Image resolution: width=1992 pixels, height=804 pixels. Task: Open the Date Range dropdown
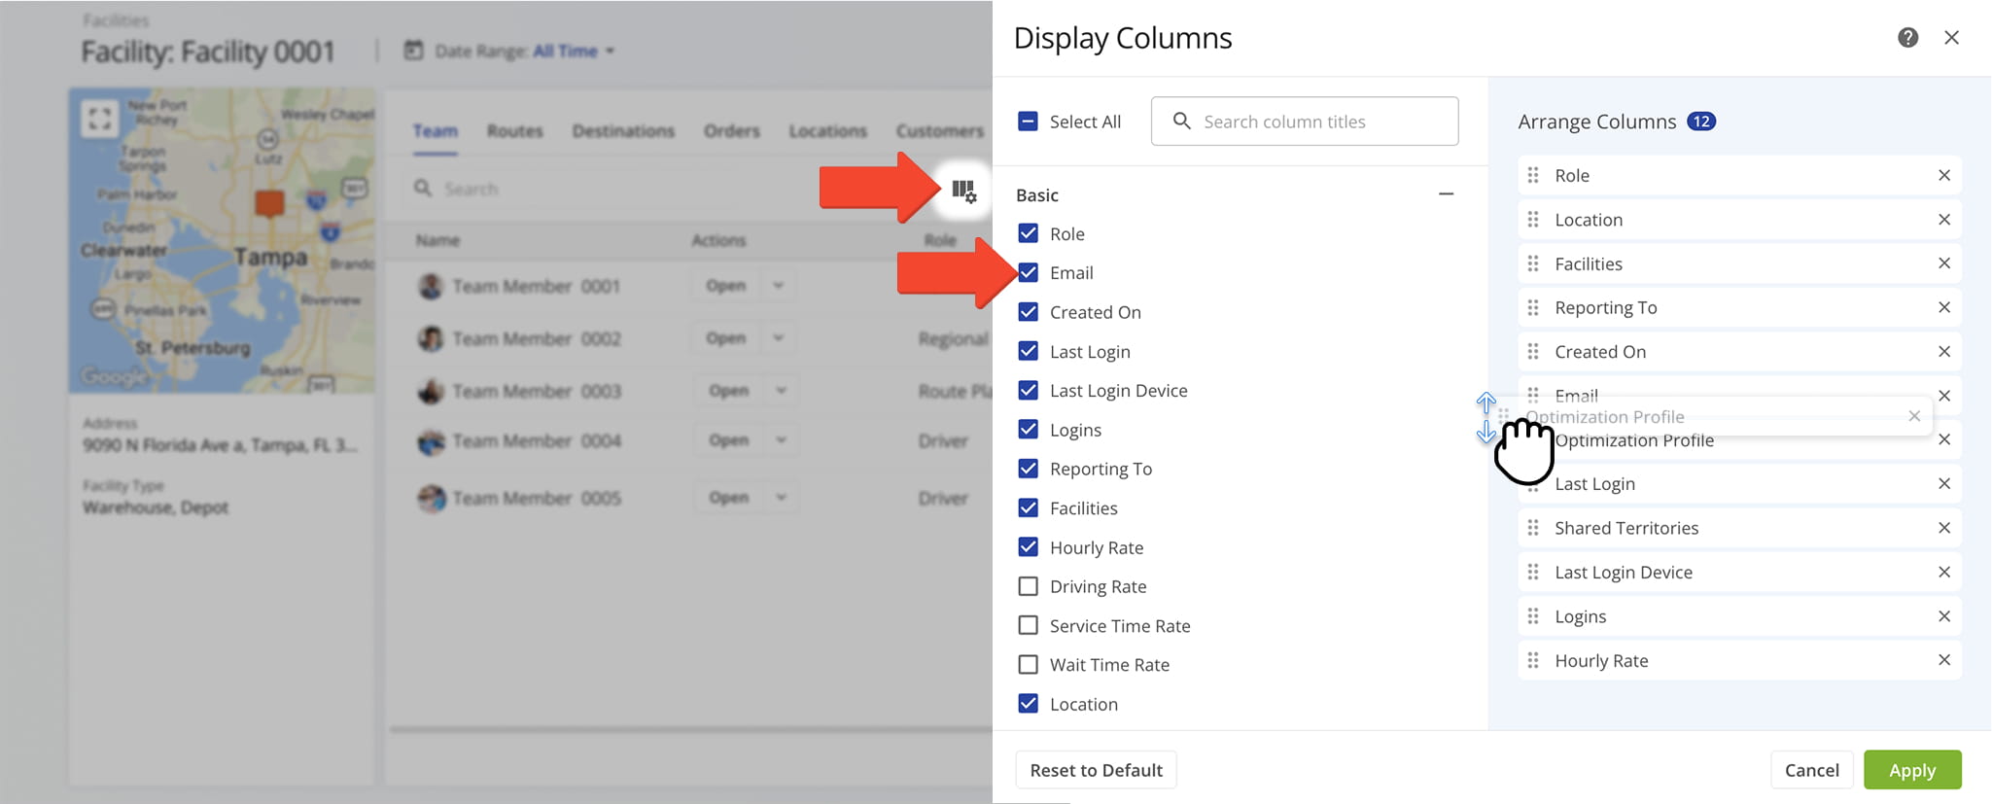(x=573, y=52)
